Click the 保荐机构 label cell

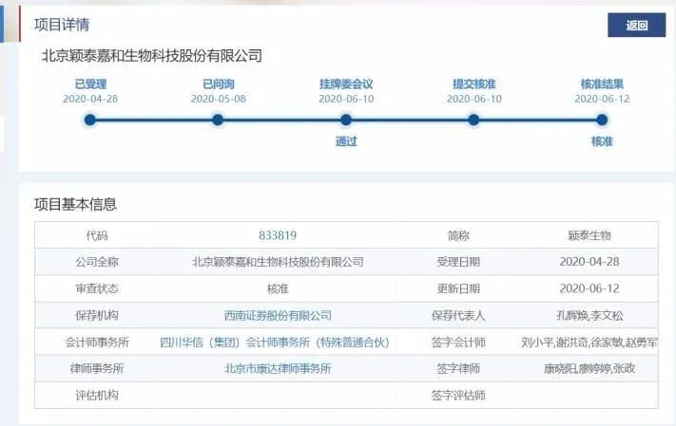click(97, 315)
